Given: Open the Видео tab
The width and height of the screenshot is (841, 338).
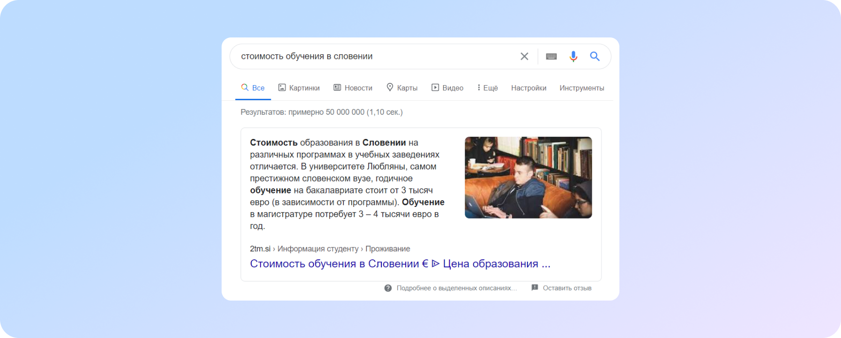Looking at the screenshot, I should click(x=447, y=88).
